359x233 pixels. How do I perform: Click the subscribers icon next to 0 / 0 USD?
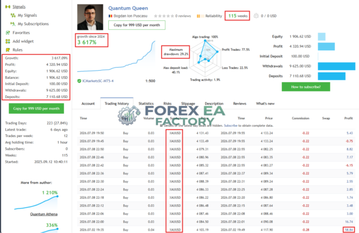point(256,16)
